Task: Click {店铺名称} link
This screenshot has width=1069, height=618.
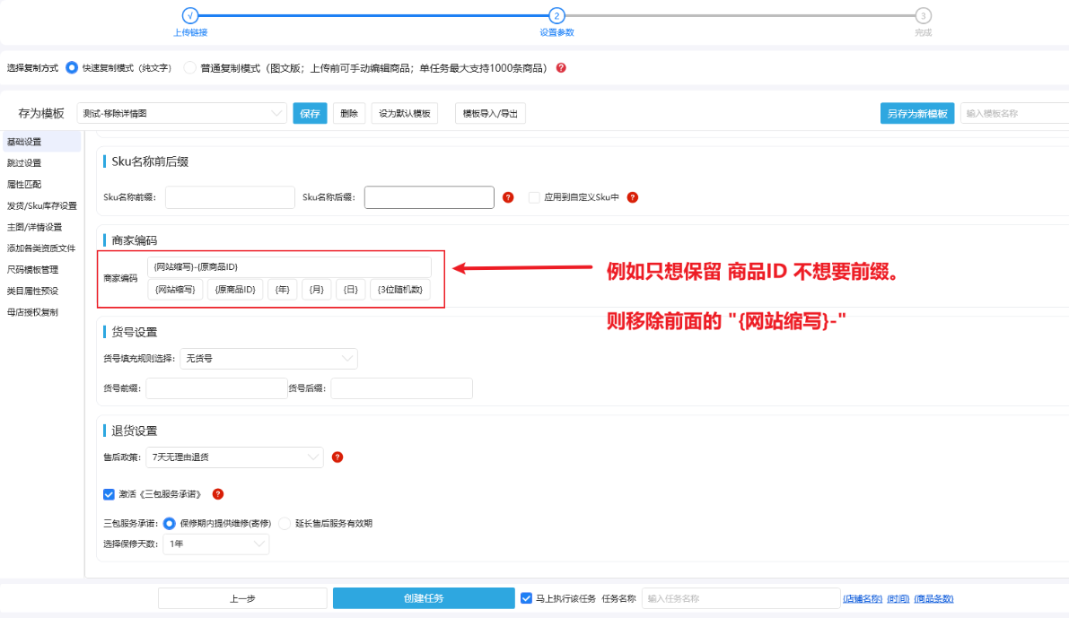Action: tap(863, 599)
